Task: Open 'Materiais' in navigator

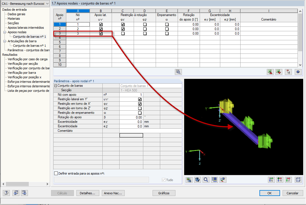Action: pos(14,19)
